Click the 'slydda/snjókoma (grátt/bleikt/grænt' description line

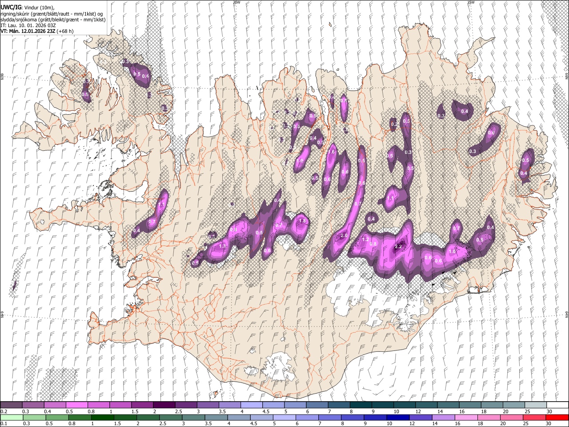[53, 20]
